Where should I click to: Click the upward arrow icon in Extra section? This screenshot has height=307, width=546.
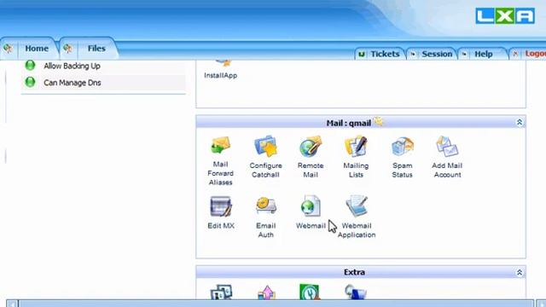pos(267,293)
